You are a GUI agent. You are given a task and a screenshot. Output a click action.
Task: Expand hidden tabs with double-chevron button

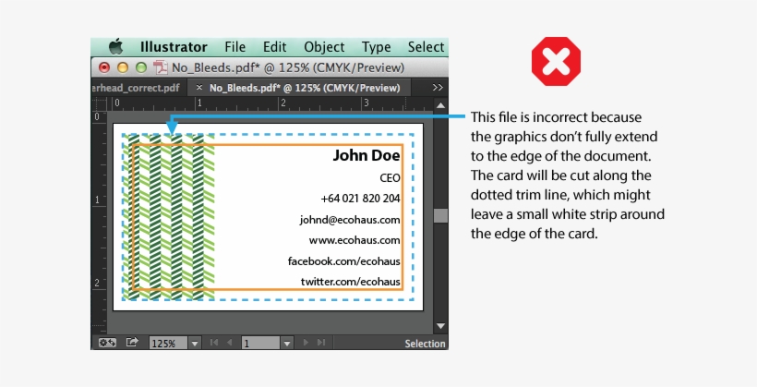tap(438, 88)
